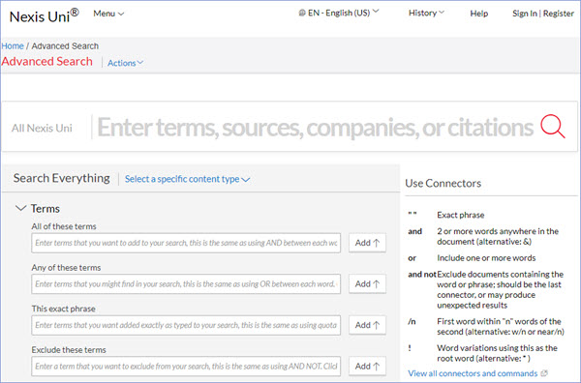This screenshot has height=383, width=581.
Task: Click the Search Everything heading
Action: click(x=62, y=178)
